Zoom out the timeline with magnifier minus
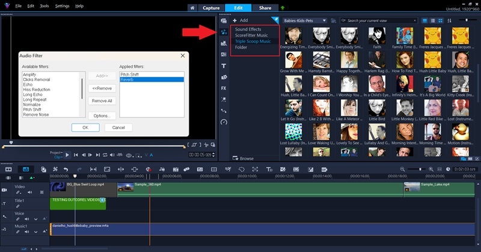The image size is (481, 252). click(x=402, y=169)
